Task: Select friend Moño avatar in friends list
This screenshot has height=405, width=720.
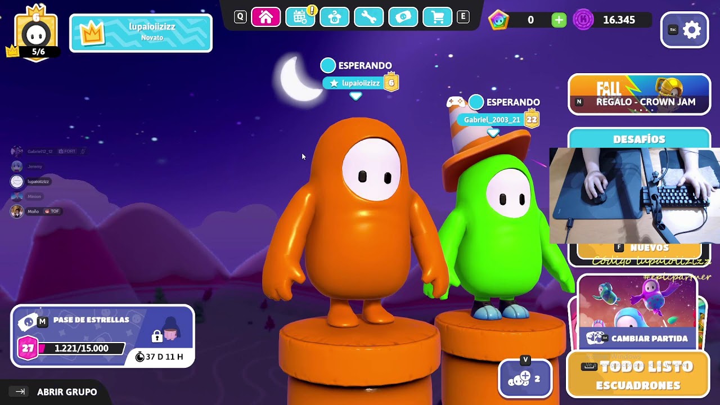Action: [17, 211]
